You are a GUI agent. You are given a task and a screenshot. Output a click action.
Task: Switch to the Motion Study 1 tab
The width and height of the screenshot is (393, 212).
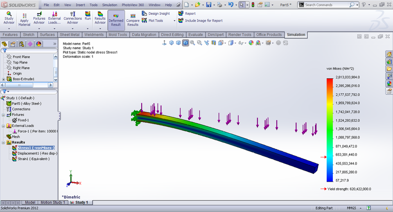click(x=53, y=203)
